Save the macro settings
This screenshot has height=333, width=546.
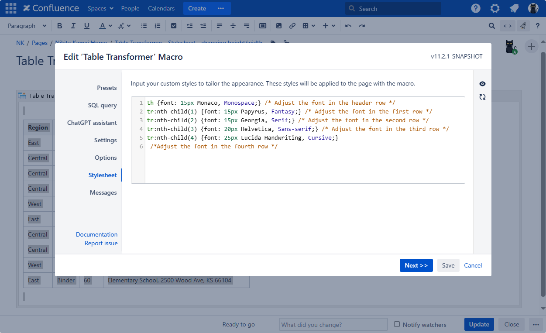(x=448, y=265)
